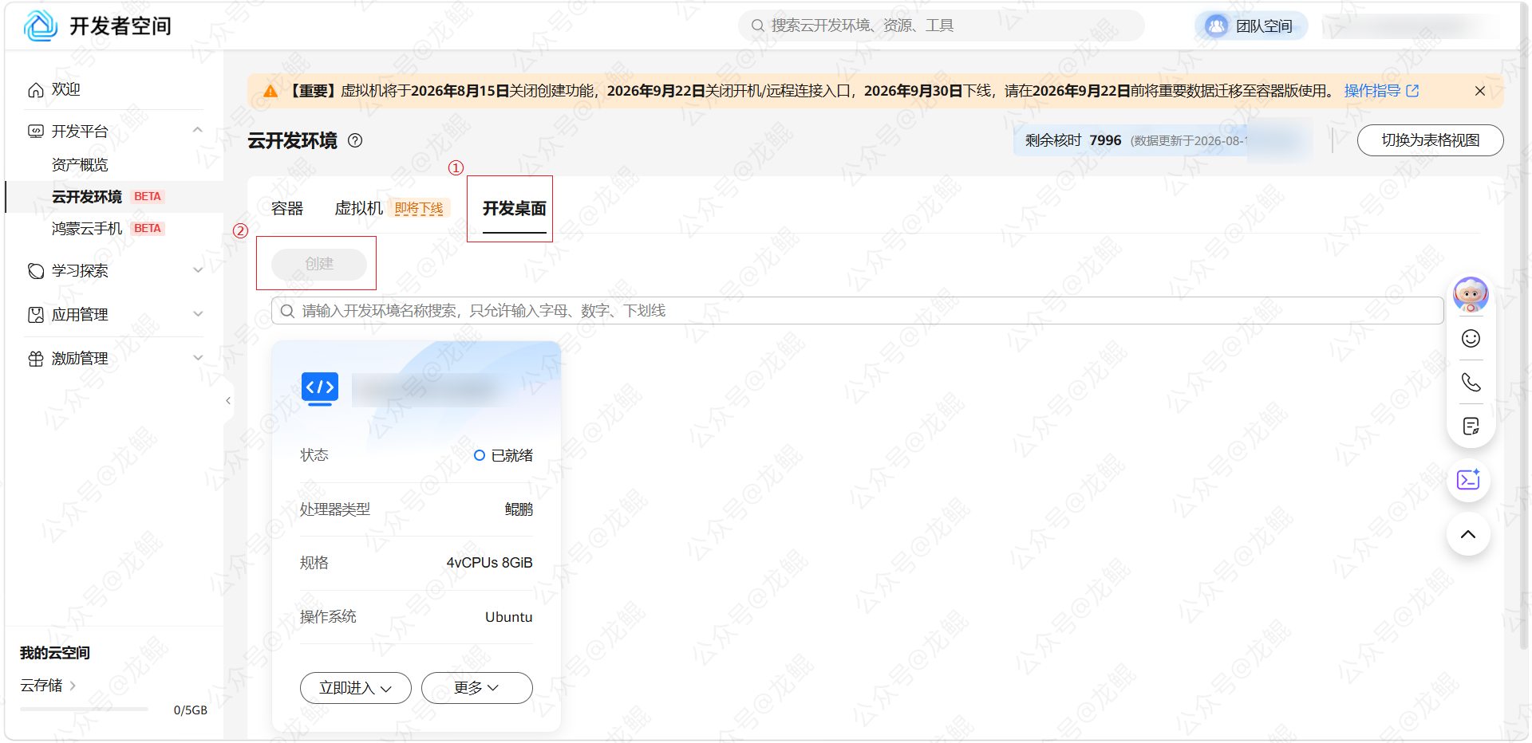Click the 欢迎 home icon
Viewport: 1532px width, 743px height.
click(x=36, y=90)
